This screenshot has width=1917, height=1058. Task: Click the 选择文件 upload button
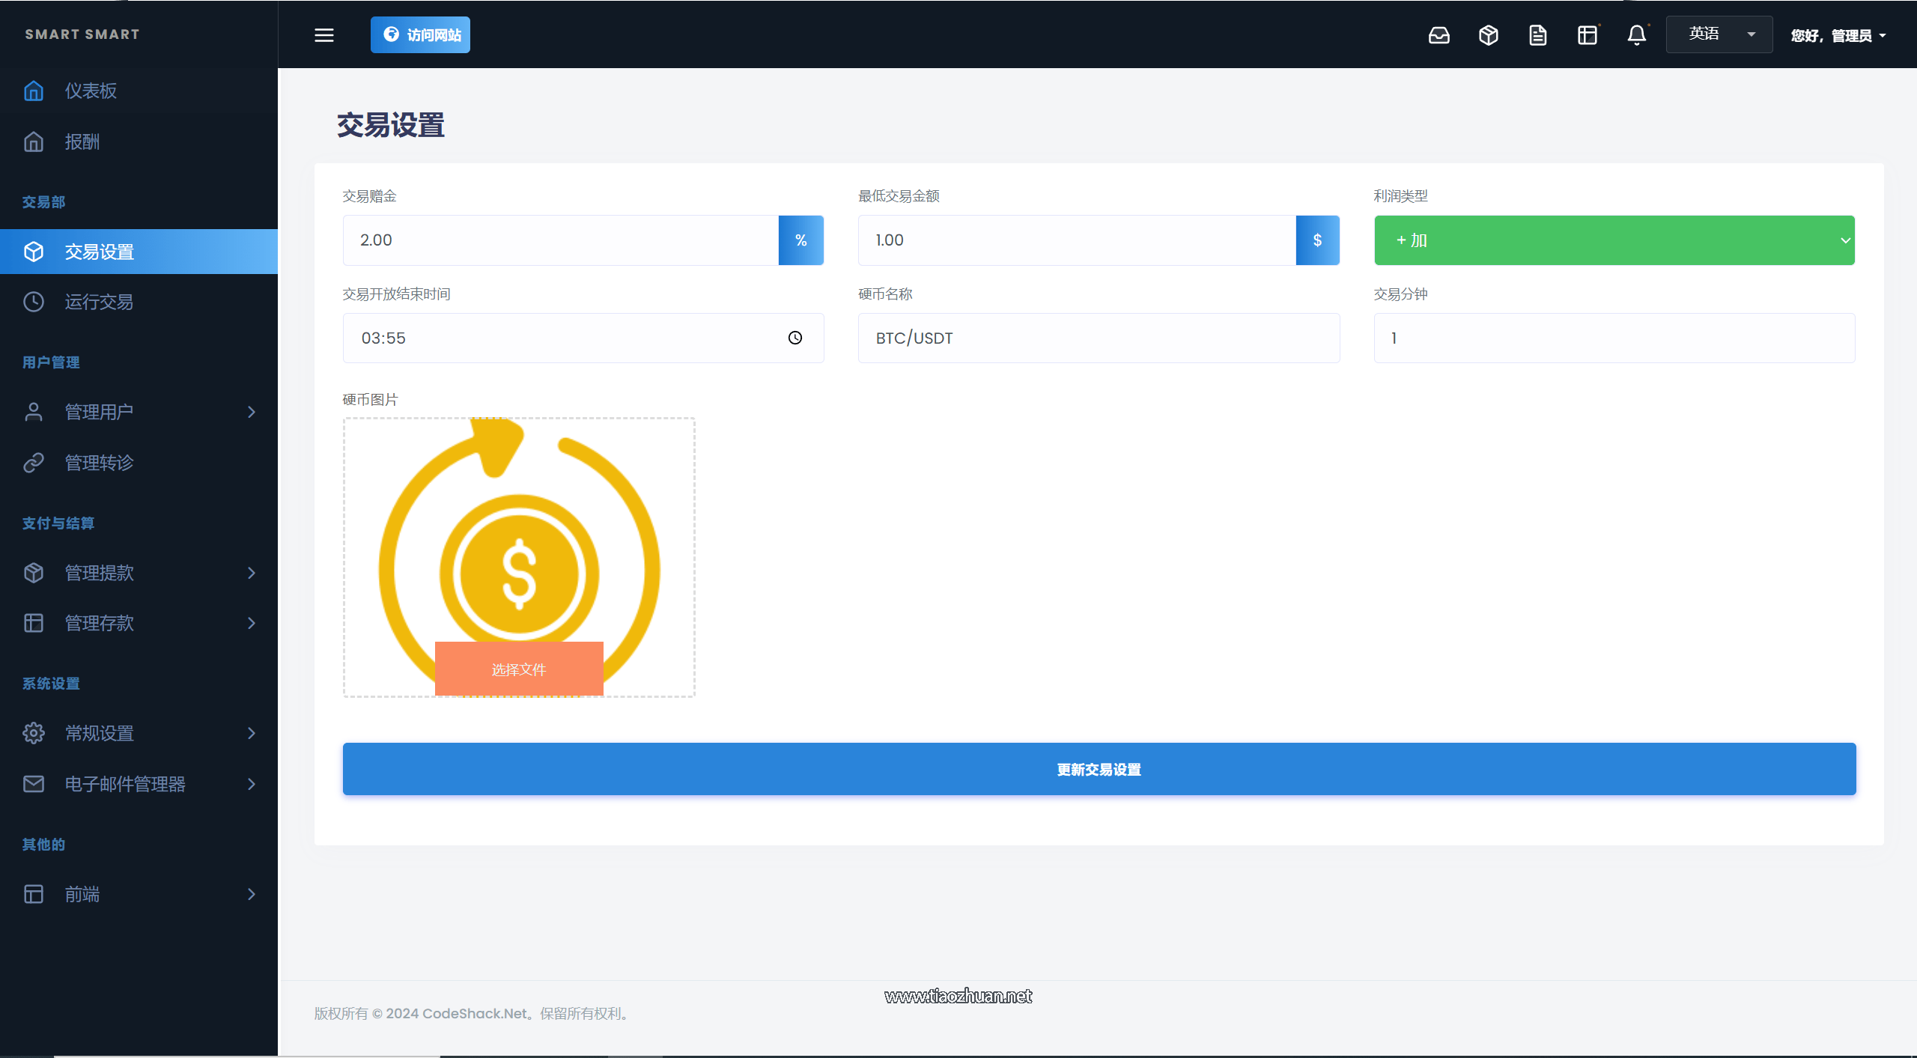tap(519, 669)
